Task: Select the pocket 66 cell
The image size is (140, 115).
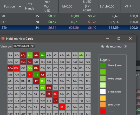Action: 62,107
